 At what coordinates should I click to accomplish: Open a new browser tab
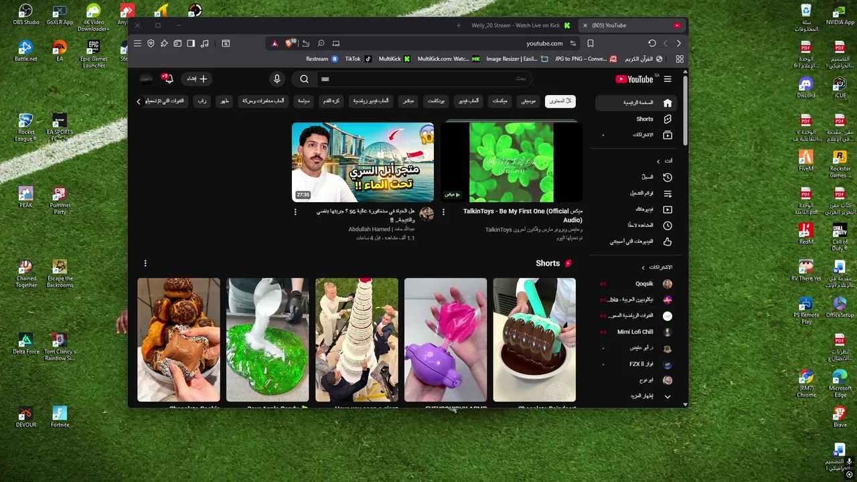459,25
